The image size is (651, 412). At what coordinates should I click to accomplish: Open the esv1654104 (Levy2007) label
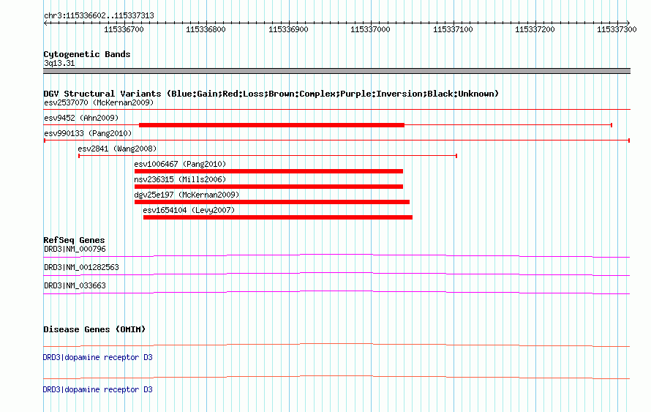click(189, 210)
